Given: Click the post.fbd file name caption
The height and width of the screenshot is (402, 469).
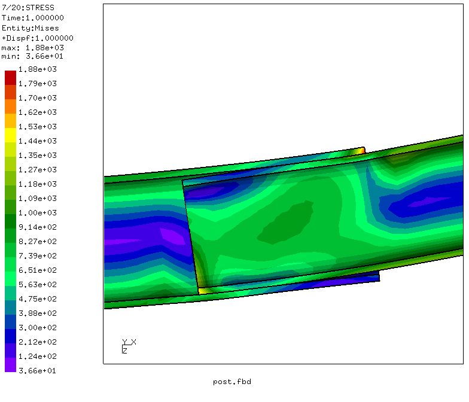Looking at the screenshot, I should [232, 382].
